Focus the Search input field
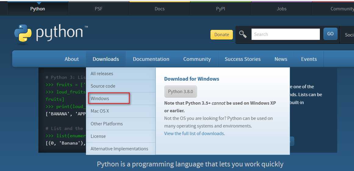 286,34
